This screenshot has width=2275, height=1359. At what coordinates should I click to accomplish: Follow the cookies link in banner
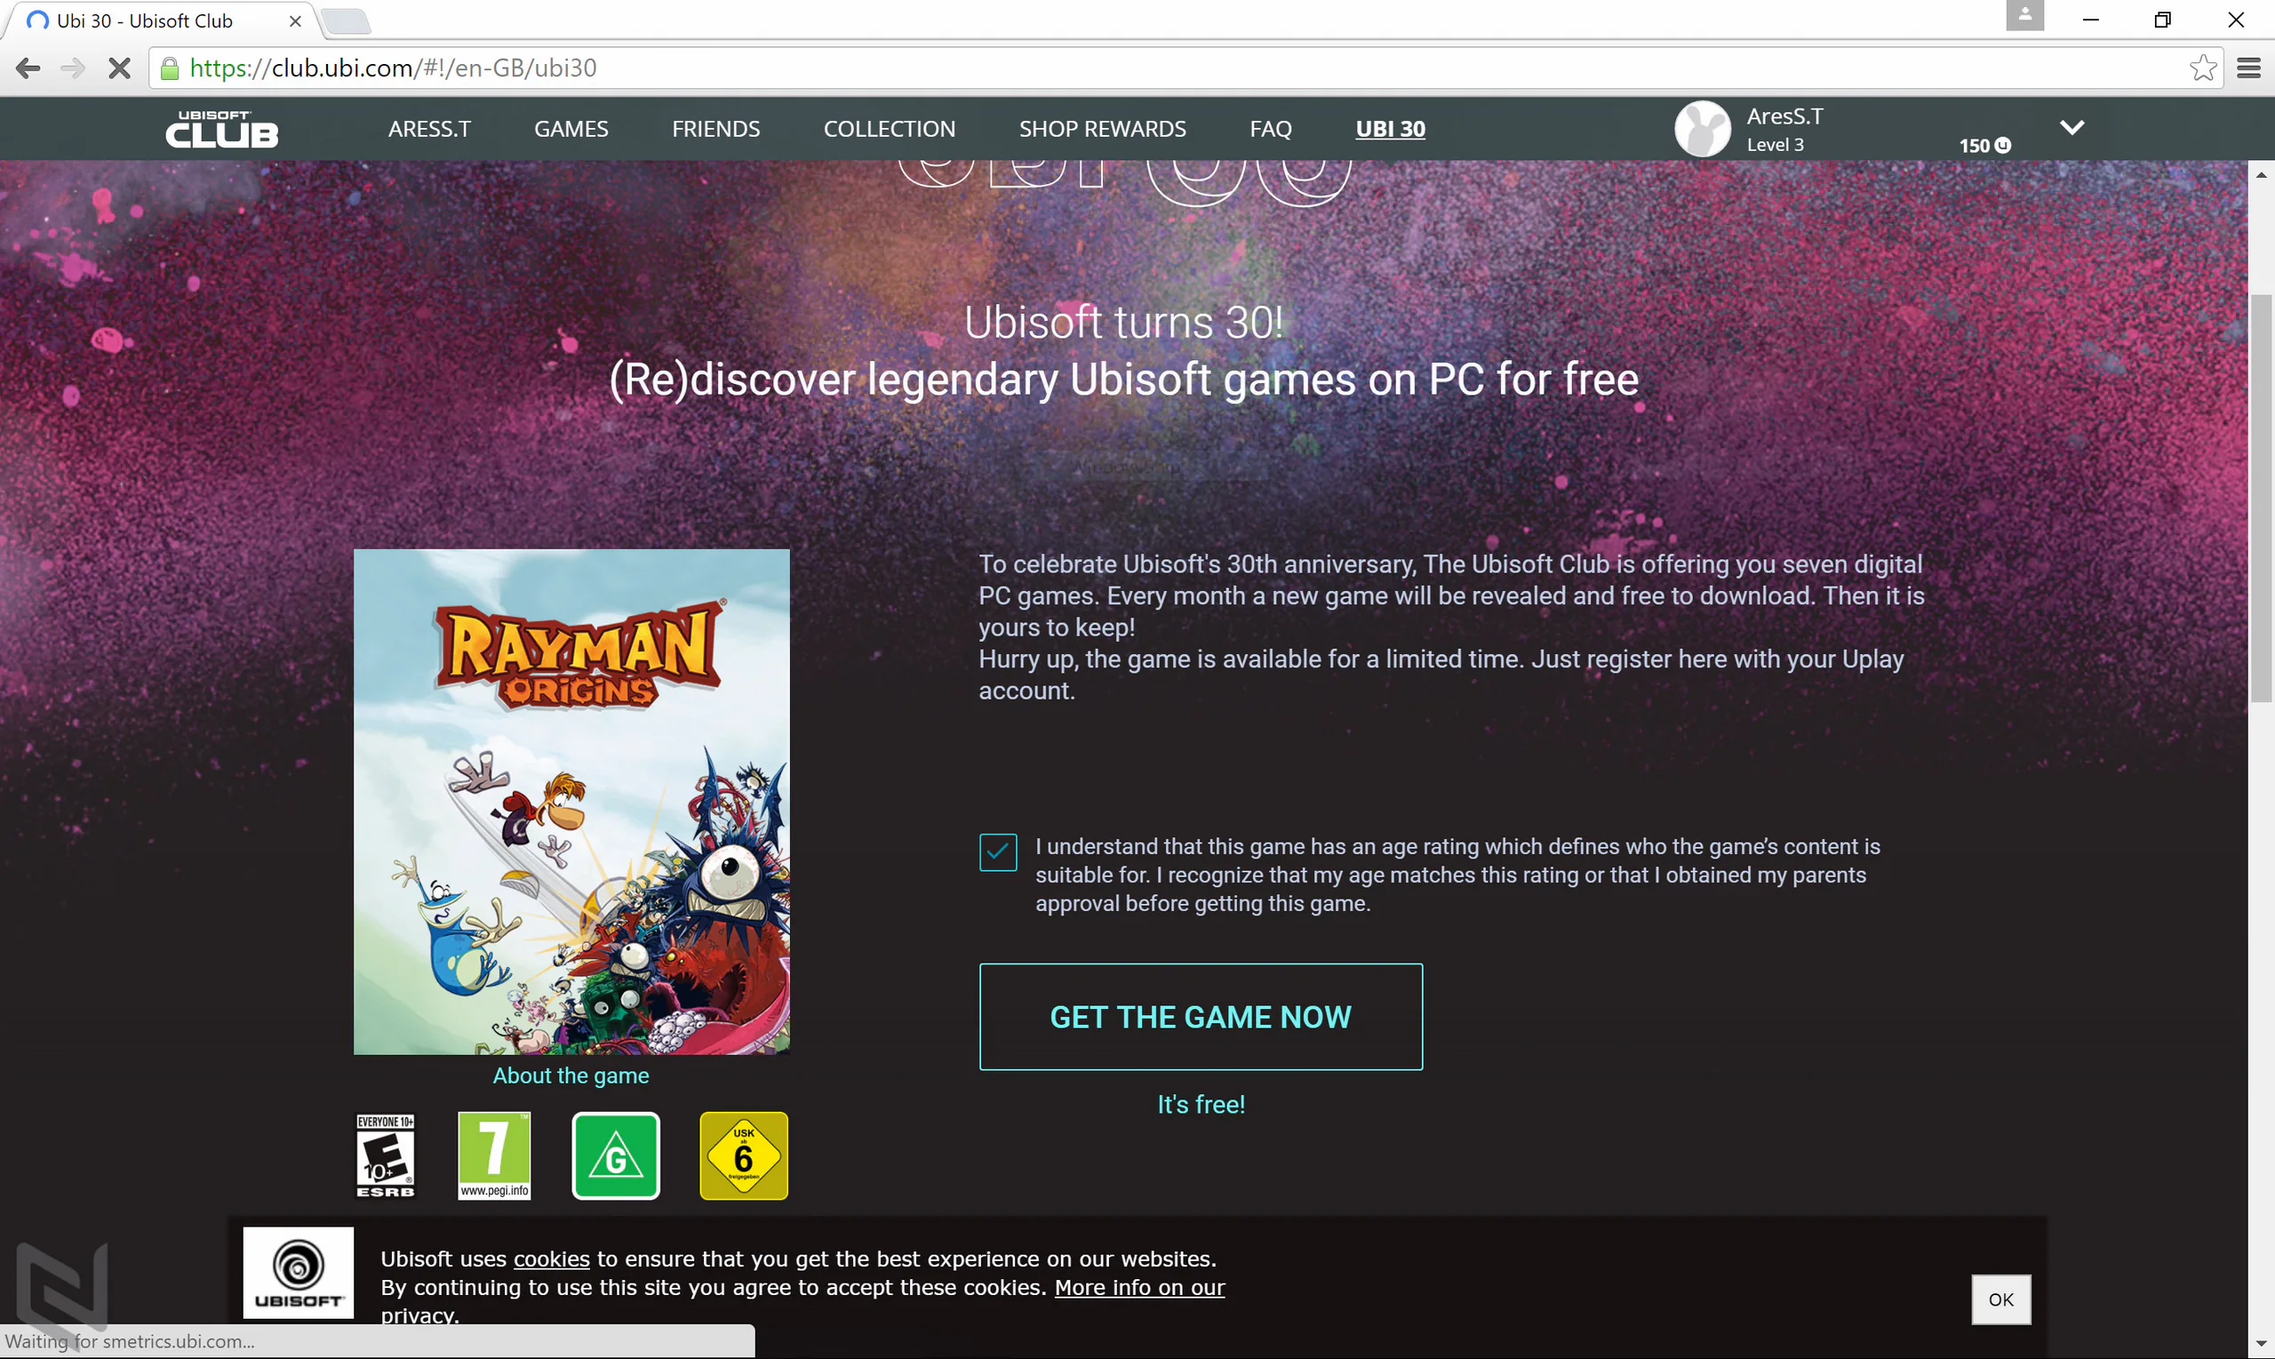(551, 1259)
